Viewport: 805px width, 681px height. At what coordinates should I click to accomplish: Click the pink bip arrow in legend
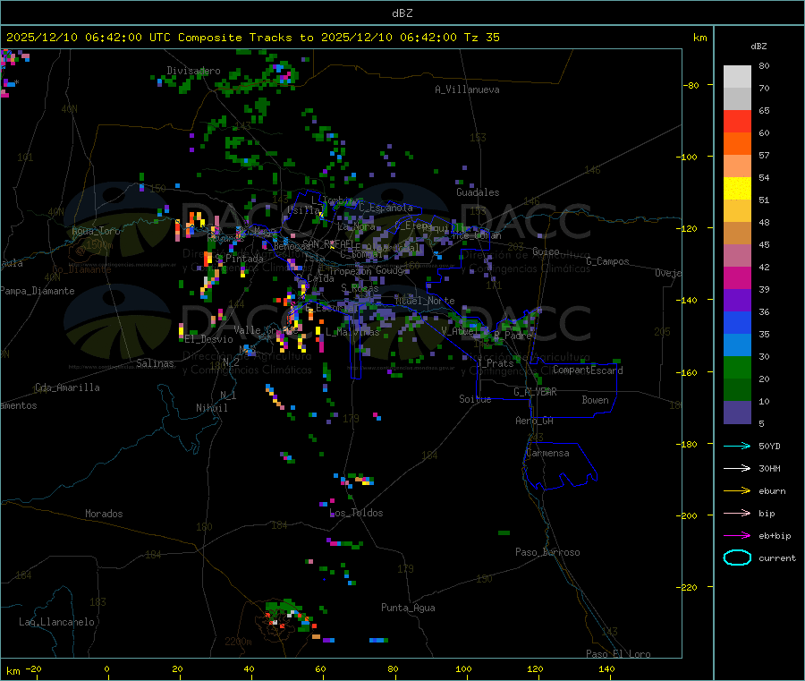pos(737,513)
